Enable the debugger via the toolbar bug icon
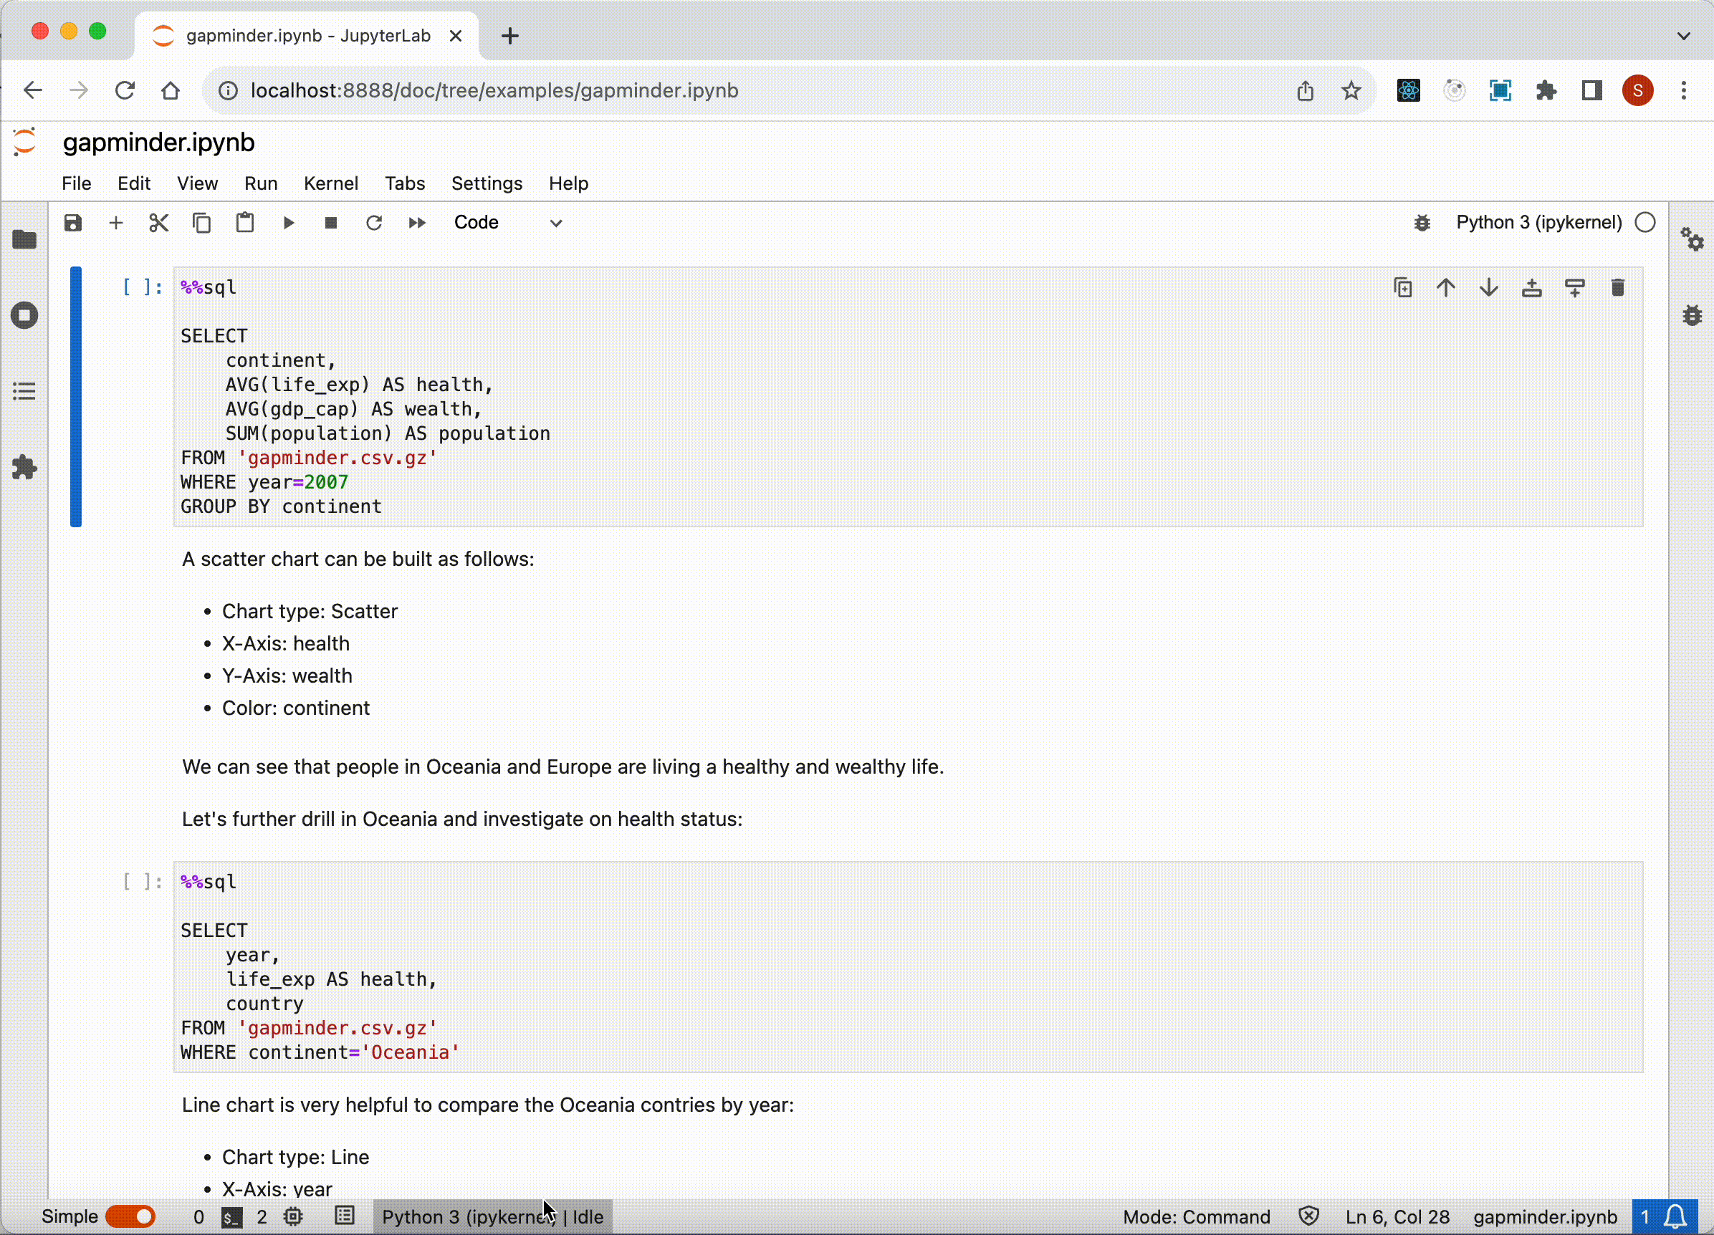The image size is (1714, 1235). tap(1422, 223)
